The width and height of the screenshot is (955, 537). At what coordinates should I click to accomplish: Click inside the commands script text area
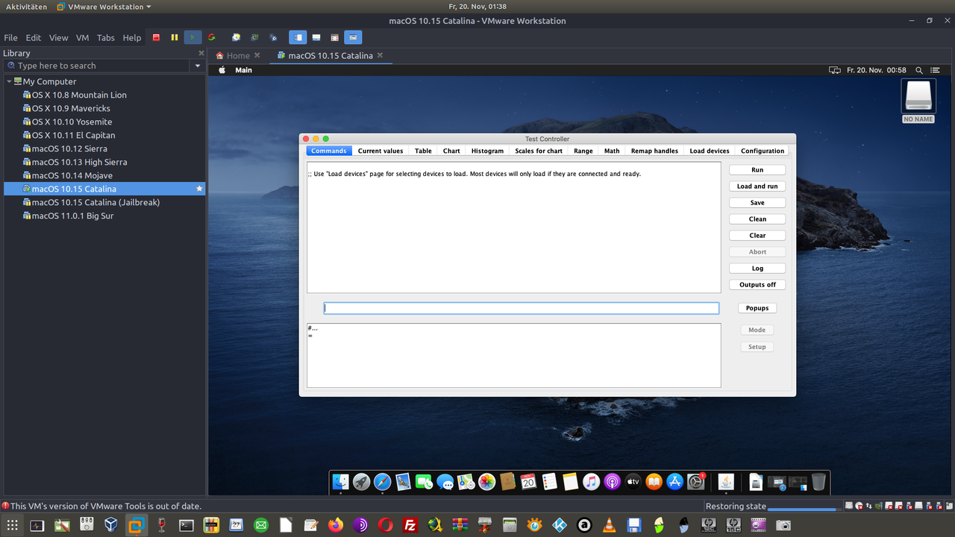514,227
